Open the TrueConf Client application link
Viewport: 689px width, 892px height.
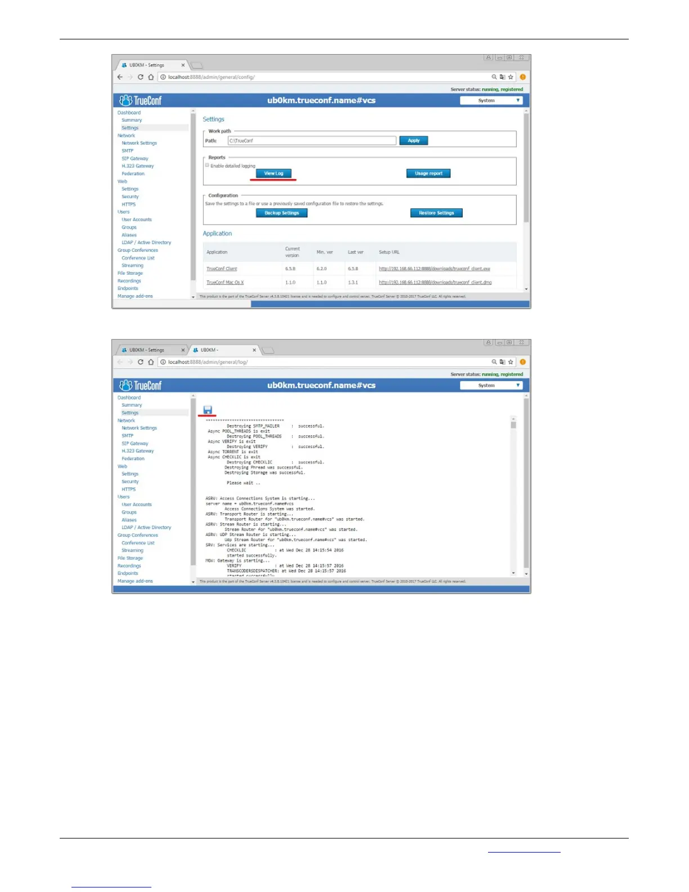(222, 269)
